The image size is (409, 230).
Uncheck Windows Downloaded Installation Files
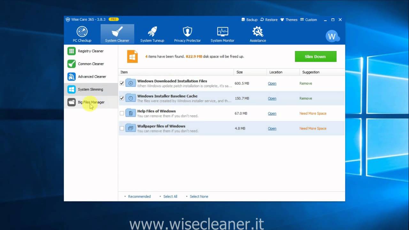point(122,83)
